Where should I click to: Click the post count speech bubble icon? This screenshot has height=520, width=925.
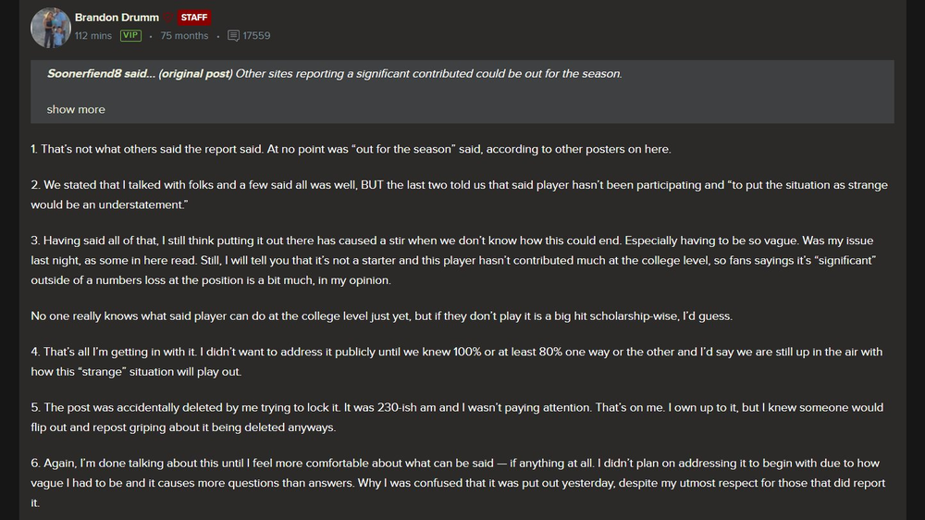(x=233, y=36)
